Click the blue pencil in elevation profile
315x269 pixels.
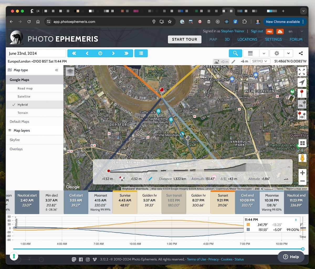150,179
